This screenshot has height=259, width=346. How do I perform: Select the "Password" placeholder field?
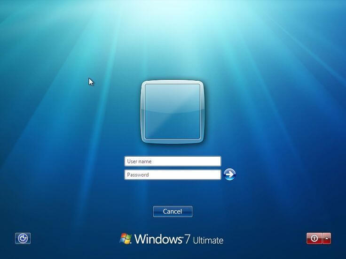[173, 175]
